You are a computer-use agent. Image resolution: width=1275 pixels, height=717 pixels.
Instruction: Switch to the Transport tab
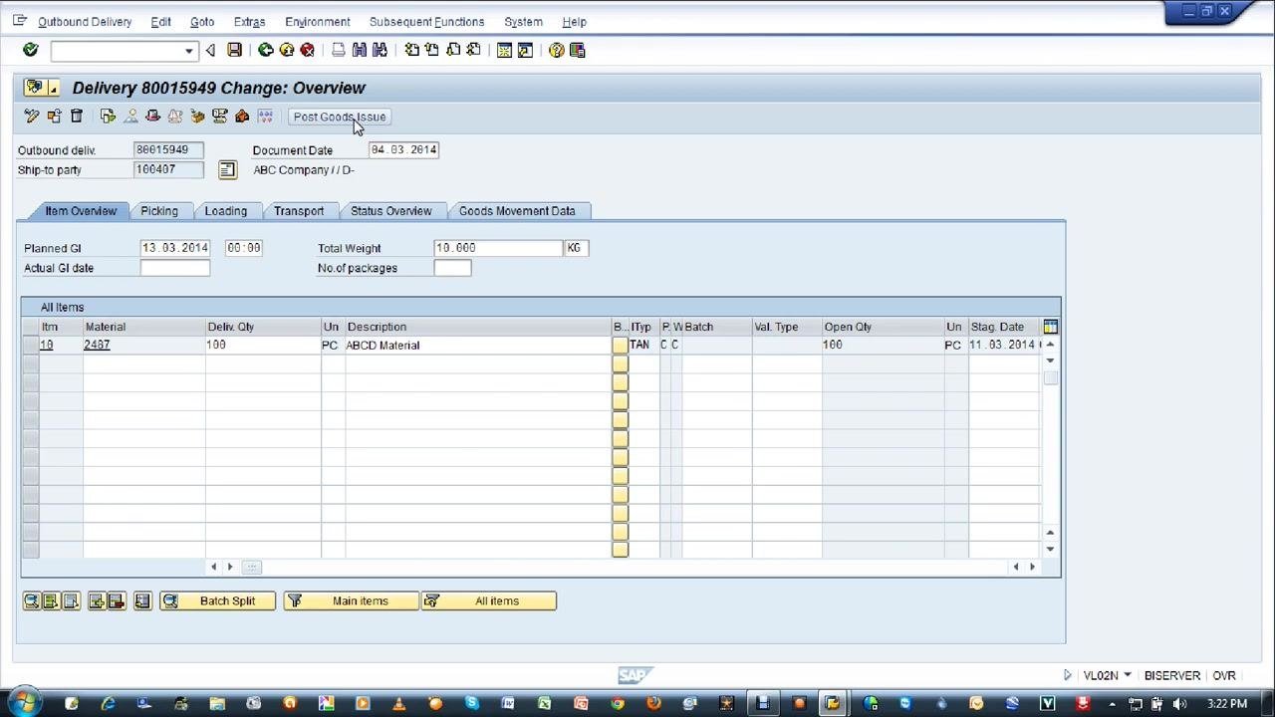[299, 211]
